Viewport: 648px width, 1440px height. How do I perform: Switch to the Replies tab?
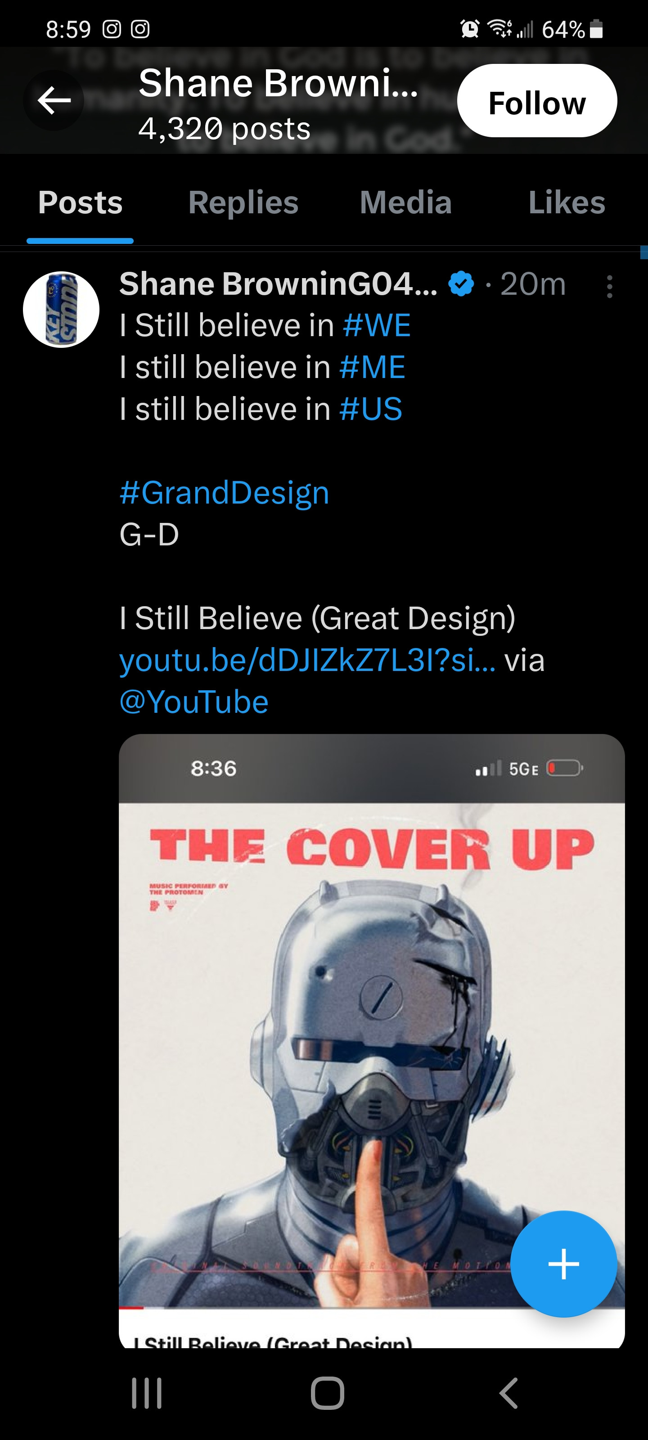[243, 202]
